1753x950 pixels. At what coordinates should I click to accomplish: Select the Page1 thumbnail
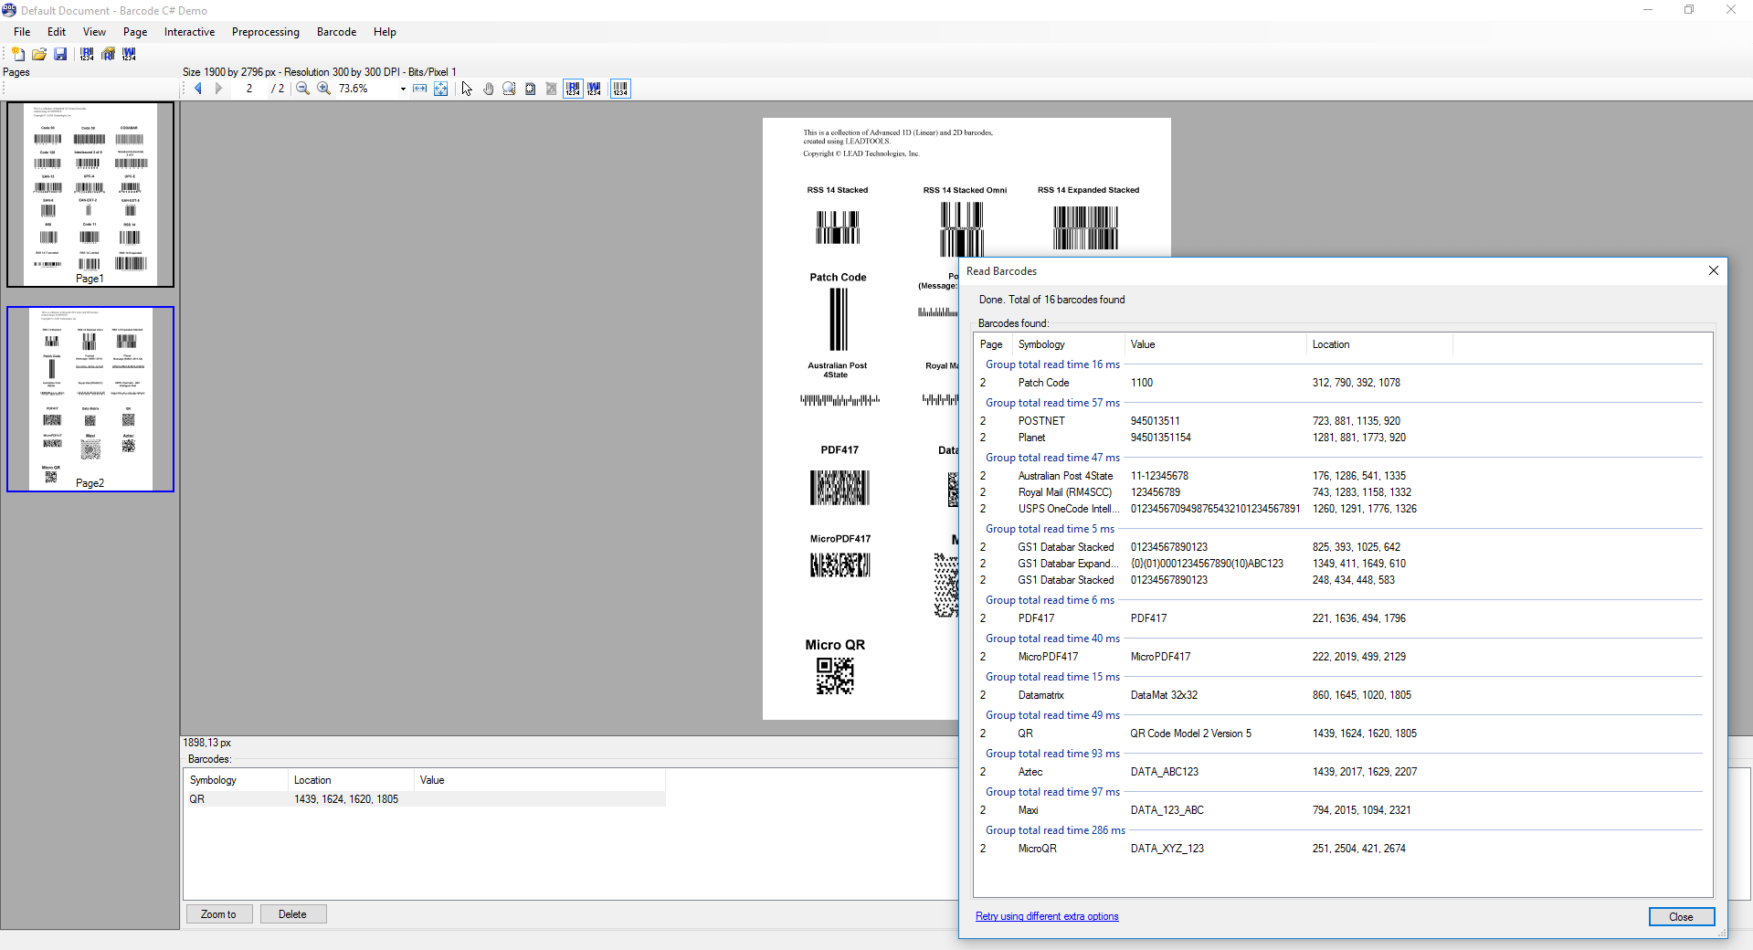point(90,195)
